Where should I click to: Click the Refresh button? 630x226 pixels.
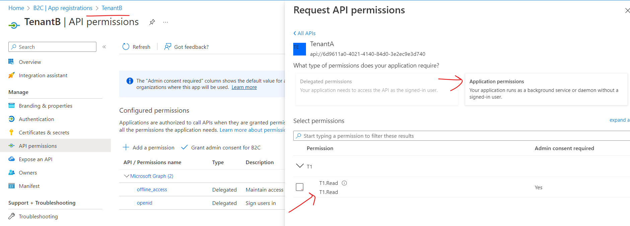point(136,47)
